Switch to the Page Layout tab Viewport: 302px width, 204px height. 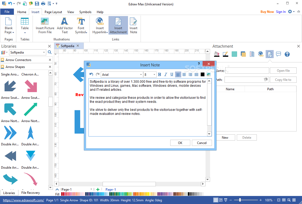pyautogui.click(x=53, y=12)
